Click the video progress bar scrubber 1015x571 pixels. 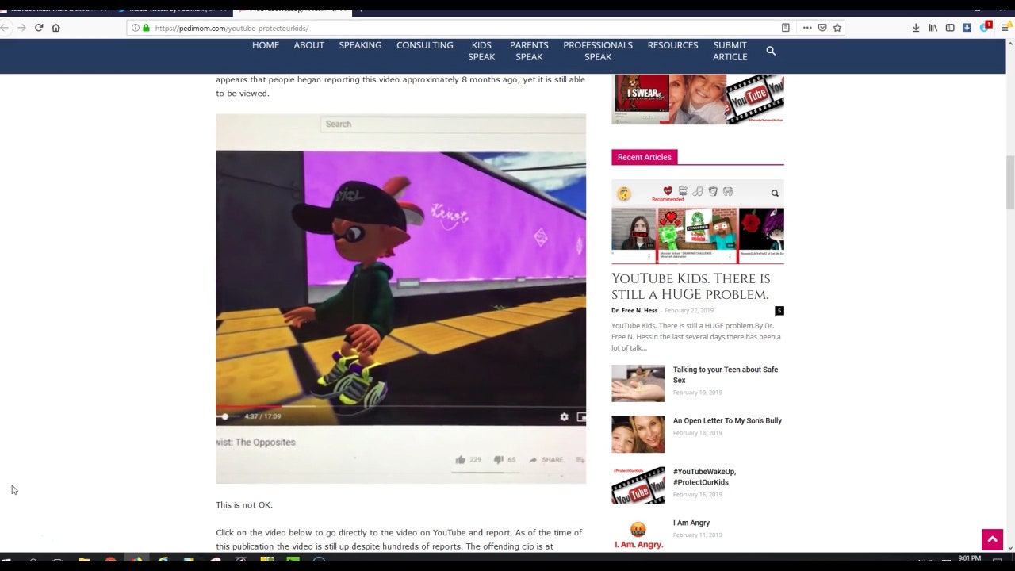click(225, 416)
